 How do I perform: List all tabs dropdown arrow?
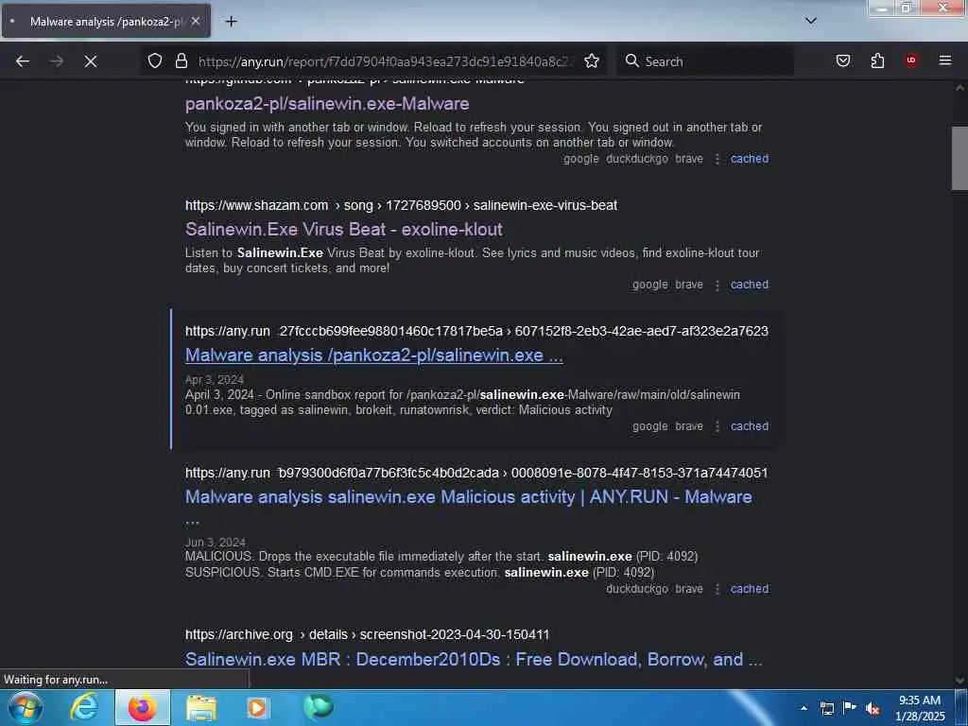tap(811, 21)
